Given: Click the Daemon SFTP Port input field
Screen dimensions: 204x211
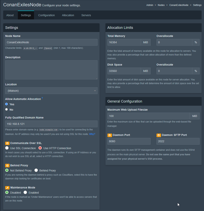Looking at the screenshot, I should pos(178,141).
